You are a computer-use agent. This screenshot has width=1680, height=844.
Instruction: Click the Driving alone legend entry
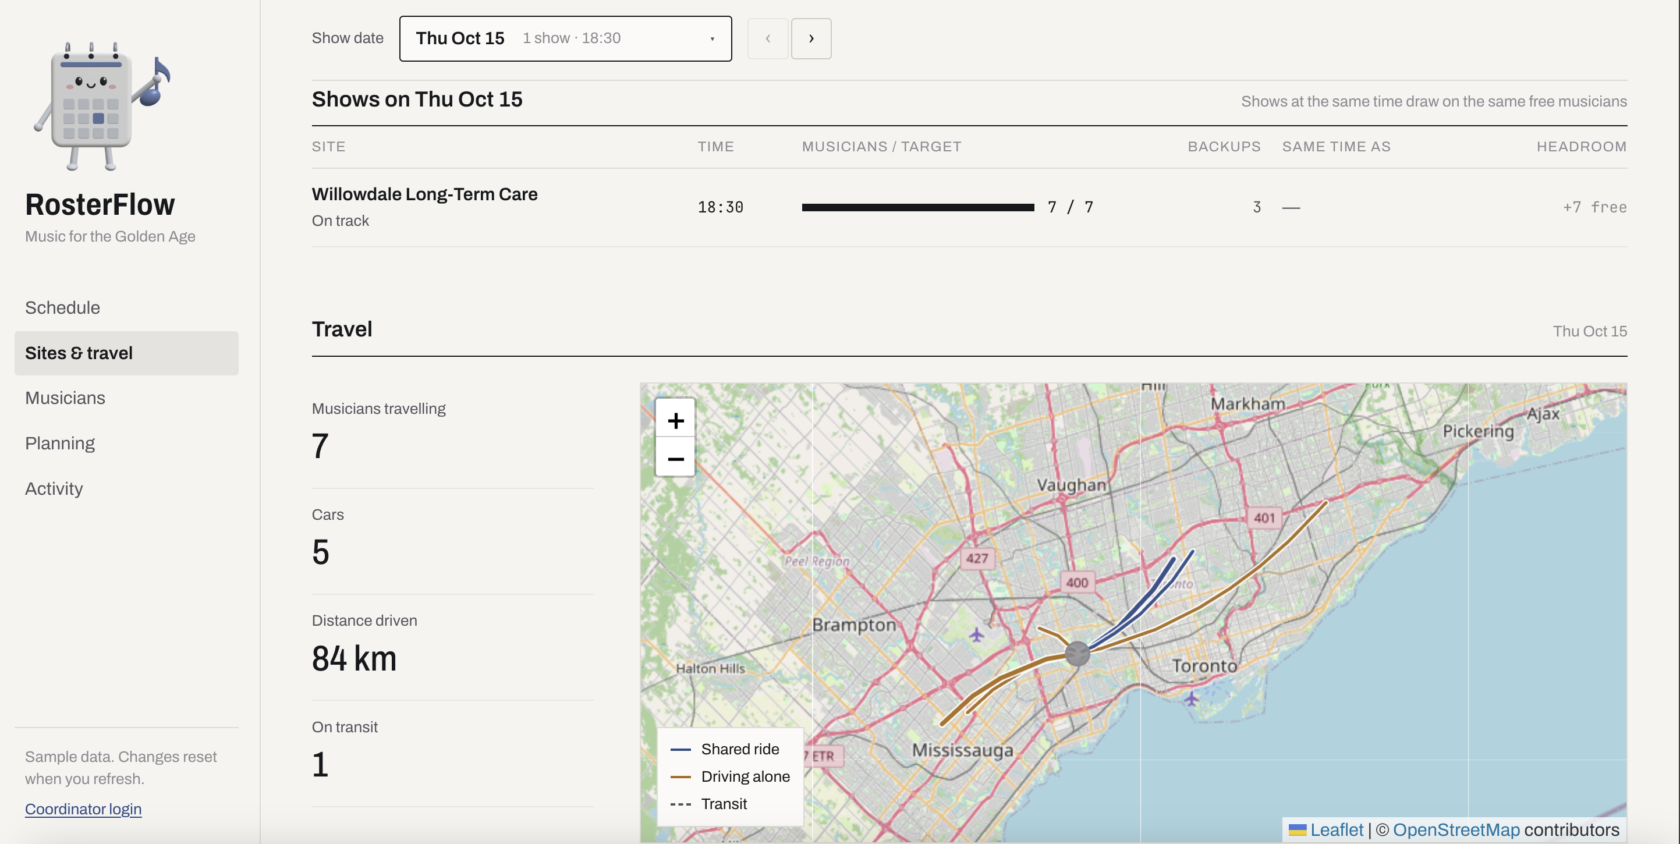tap(731, 777)
